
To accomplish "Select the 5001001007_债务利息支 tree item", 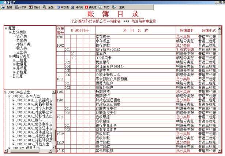I will coord(34,124).
